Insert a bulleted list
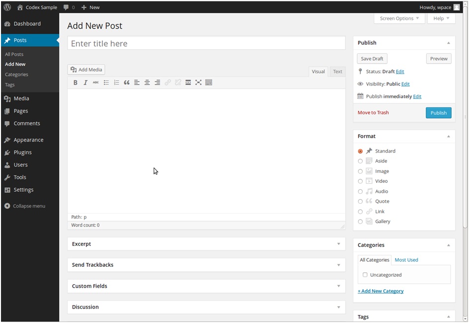Image resolution: width=469 pixels, height=323 pixels. pyautogui.click(x=106, y=82)
